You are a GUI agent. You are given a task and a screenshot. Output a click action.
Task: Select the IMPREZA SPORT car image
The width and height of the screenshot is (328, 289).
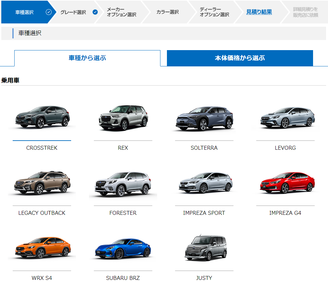[206, 183]
